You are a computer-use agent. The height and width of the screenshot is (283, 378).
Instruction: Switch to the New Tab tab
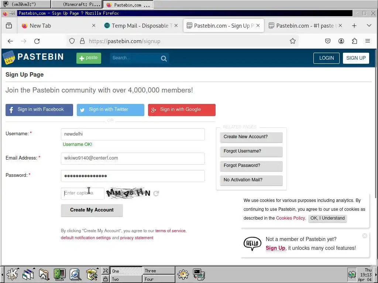(58, 25)
